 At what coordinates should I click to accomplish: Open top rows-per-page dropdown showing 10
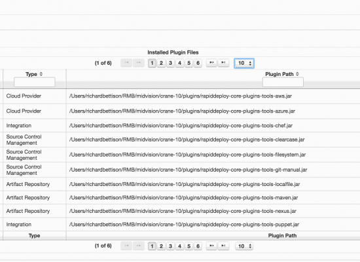pyautogui.click(x=244, y=63)
